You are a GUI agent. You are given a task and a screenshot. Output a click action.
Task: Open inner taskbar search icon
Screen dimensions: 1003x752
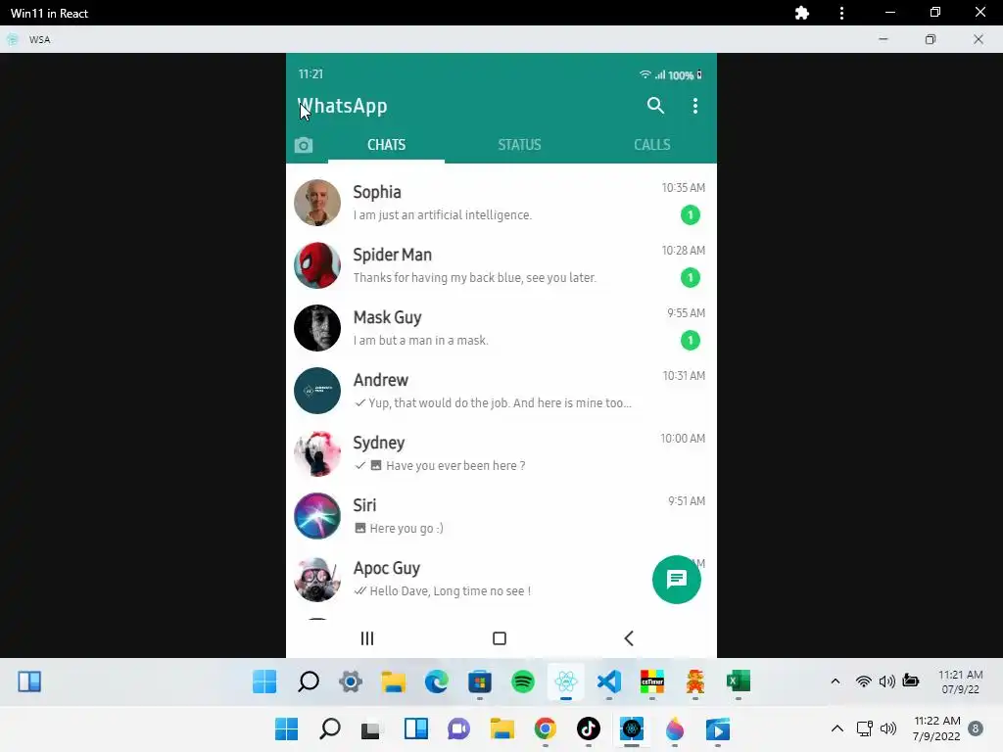coord(309,681)
